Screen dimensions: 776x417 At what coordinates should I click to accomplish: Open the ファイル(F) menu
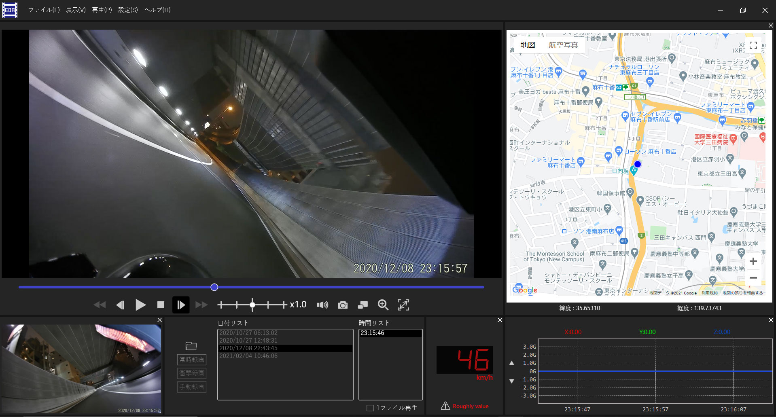(44, 10)
